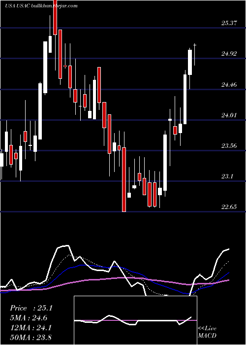Click the 24.92 price level label
Image resolution: width=246 pixels, height=345 pixels.
229,53
